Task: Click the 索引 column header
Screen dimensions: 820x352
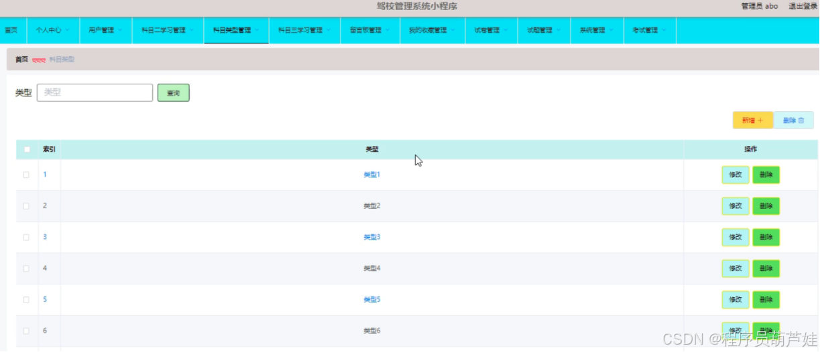Action: coord(49,149)
